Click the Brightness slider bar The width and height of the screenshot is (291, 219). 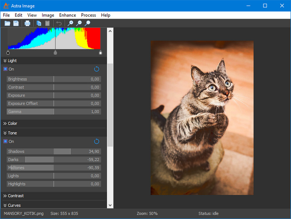click(54, 79)
